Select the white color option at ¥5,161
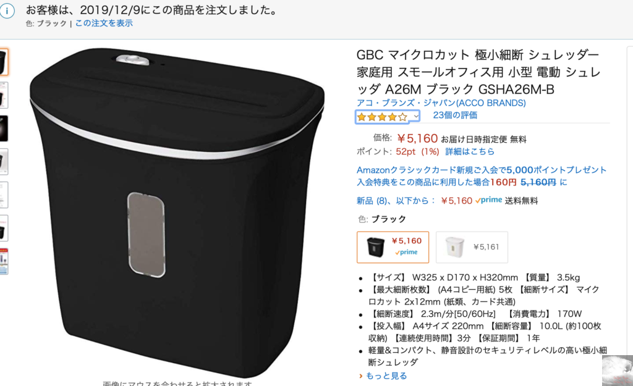633x386 pixels. point(472,247)
